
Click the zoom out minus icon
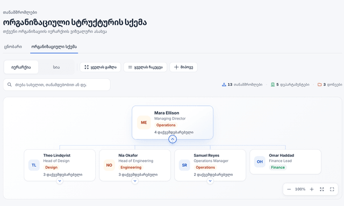point(289,189)
